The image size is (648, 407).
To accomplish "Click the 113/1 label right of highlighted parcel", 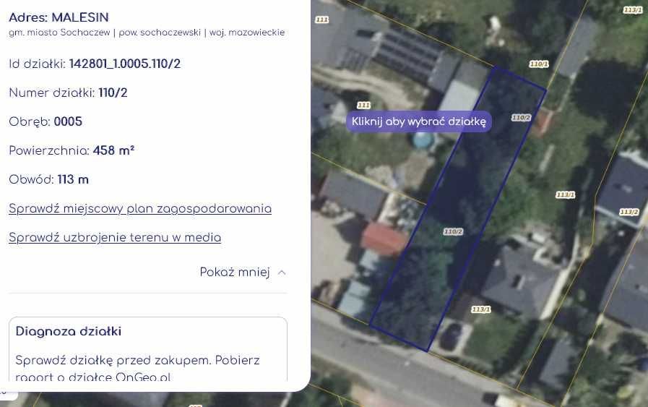I will coord(566,194).
